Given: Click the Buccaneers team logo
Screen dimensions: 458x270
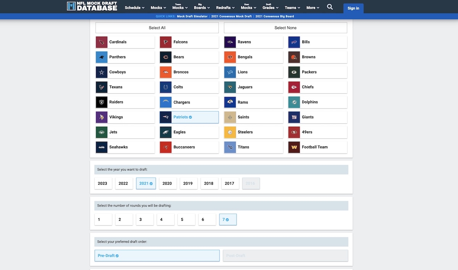Looking at the screenshot, I should click(x=166, y=147).
